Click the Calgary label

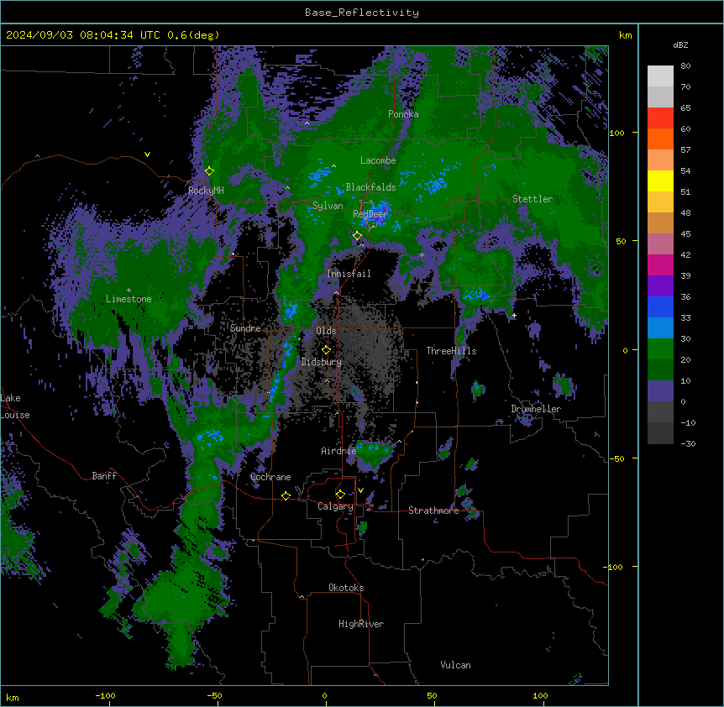336,506
